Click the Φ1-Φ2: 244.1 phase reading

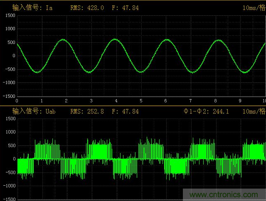206,111
